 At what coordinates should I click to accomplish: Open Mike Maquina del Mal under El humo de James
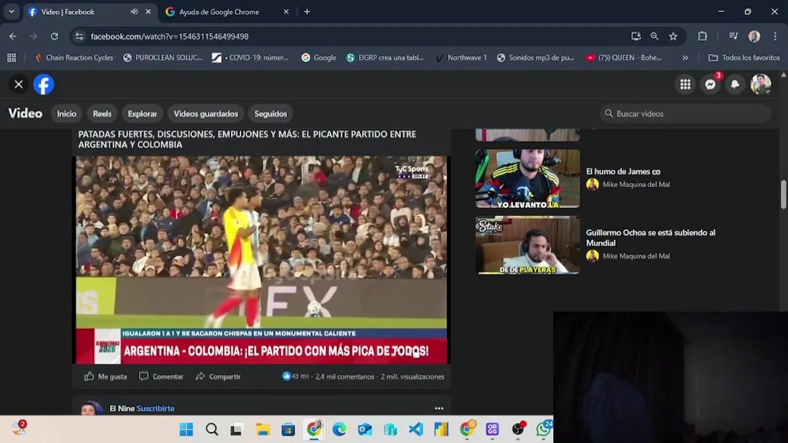pos(636,185)
